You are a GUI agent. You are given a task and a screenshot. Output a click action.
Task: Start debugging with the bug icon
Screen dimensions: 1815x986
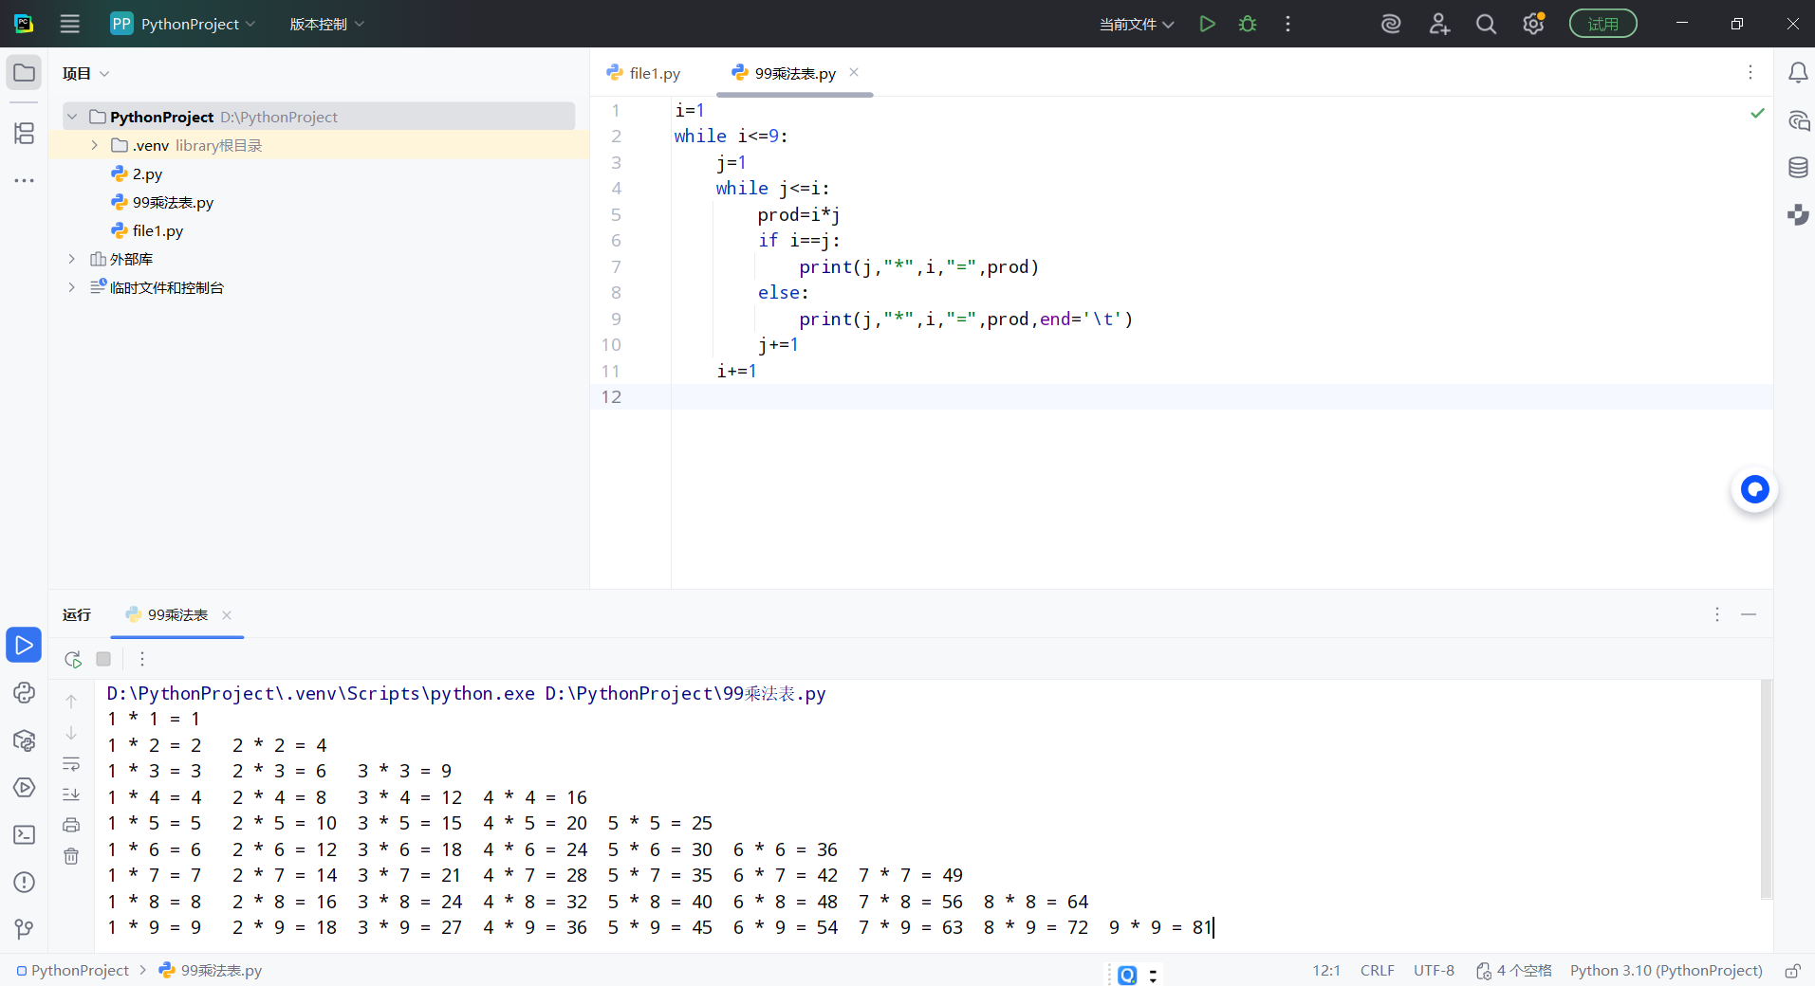tap(1248, 24)
